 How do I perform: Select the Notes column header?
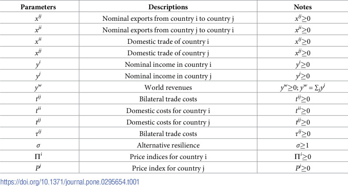(x=303, y=7)
